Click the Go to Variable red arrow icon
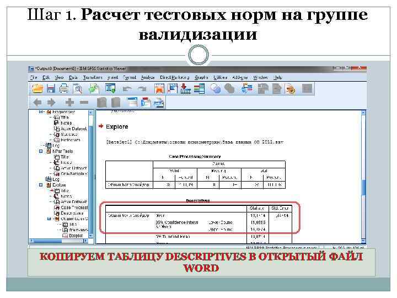 tap(186, 89)
